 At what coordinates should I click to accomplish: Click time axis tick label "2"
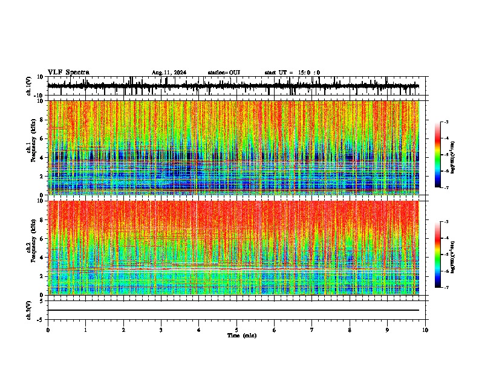(x=123, y=330)
